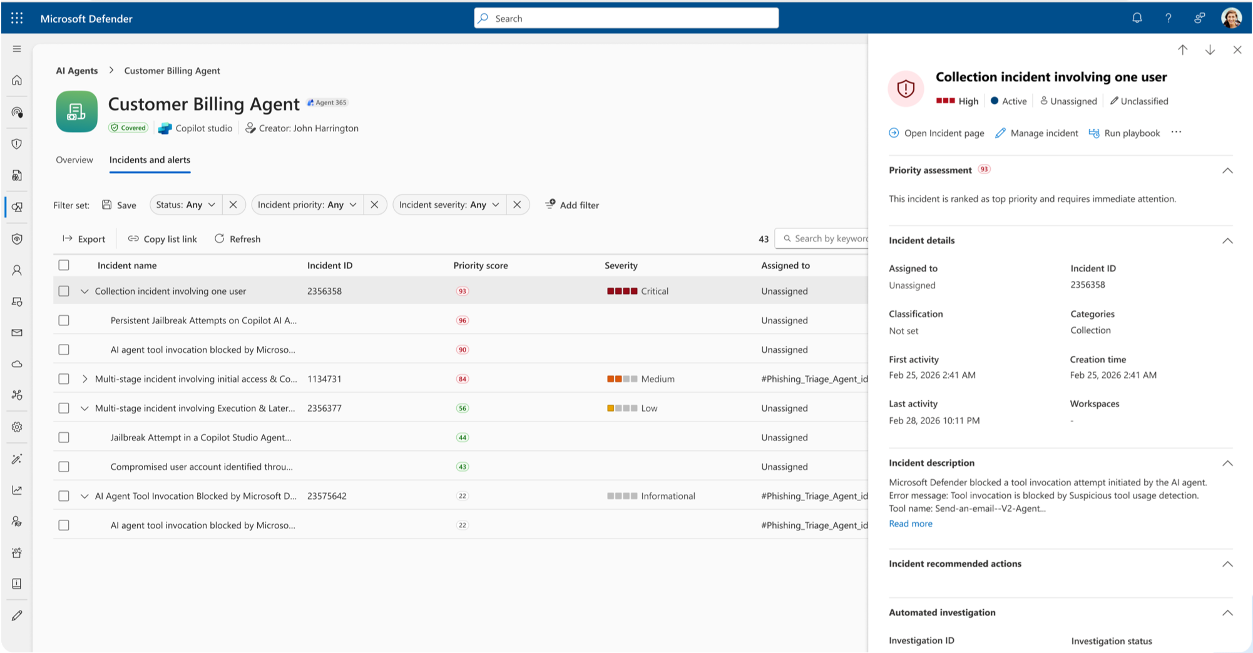Check the Collection incident involving one user row
The height and width of the screenshot is (653, 1253).
(x=64, y=291)
